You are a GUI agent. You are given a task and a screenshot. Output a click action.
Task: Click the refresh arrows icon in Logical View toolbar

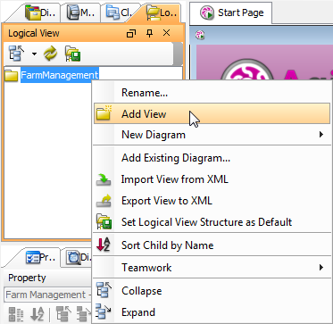(51, 54)
